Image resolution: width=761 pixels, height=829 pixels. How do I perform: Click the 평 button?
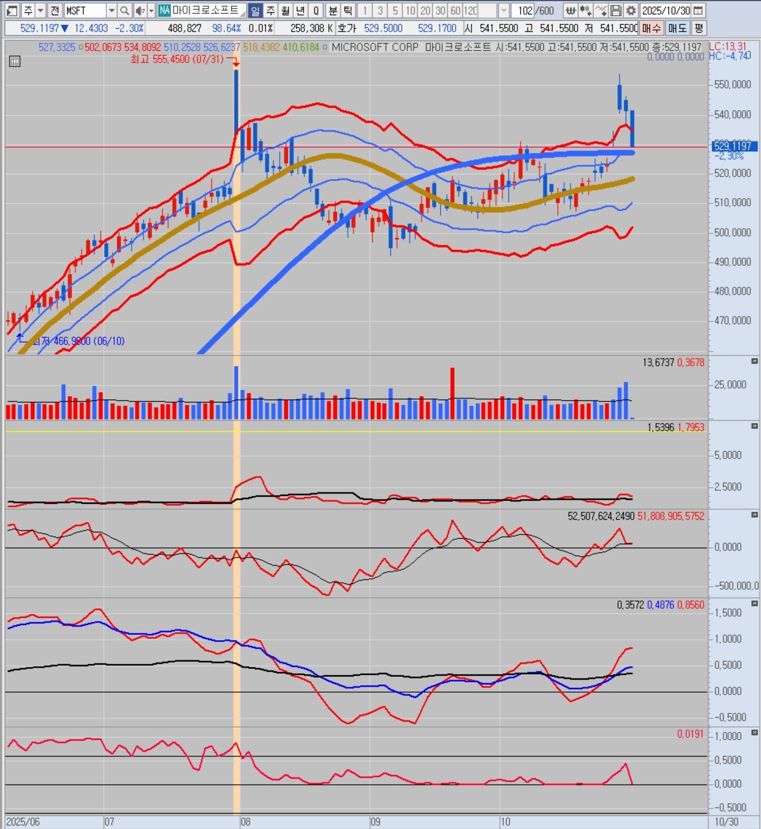click(699, 28)
